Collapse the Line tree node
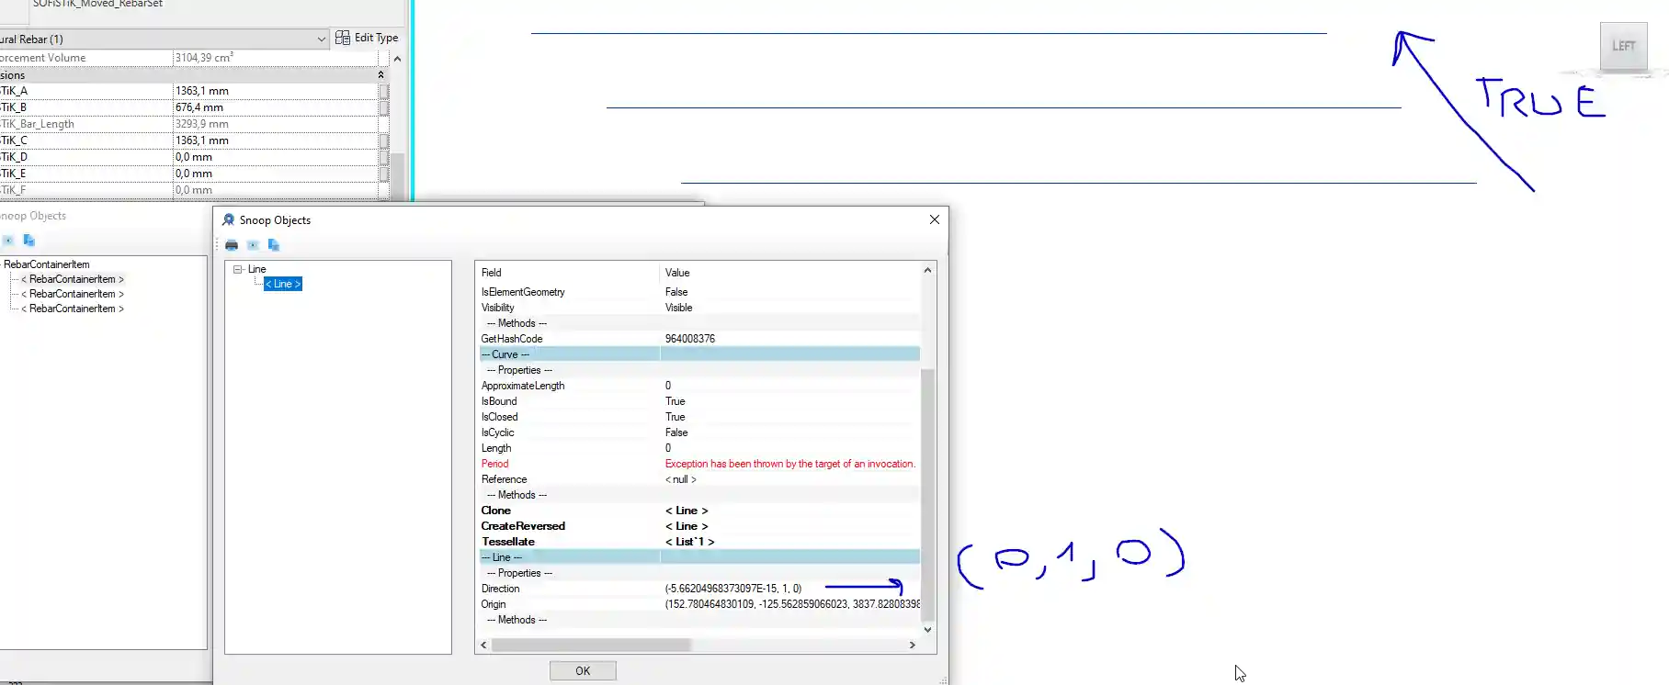The height and width of the screenshot is (685, 1669). (x=238, y=269)
